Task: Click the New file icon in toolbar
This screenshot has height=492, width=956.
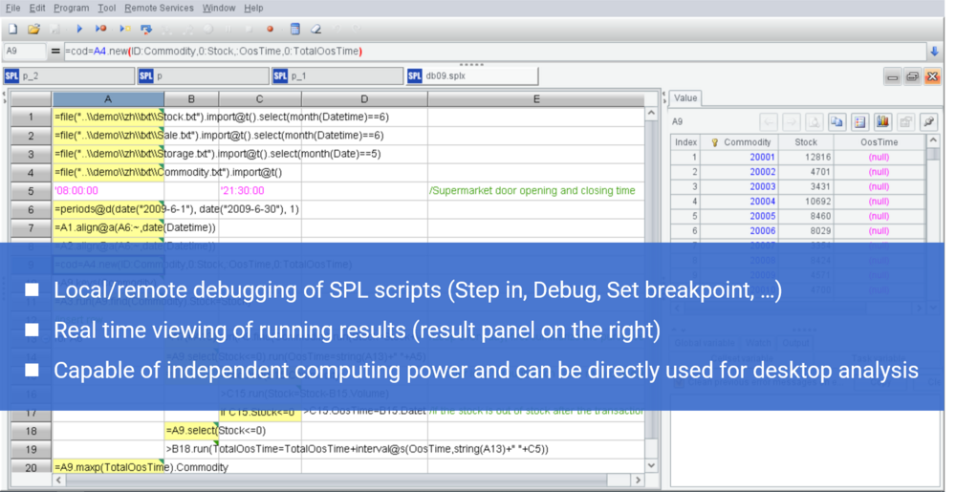Action: click(x=12, y=29)
